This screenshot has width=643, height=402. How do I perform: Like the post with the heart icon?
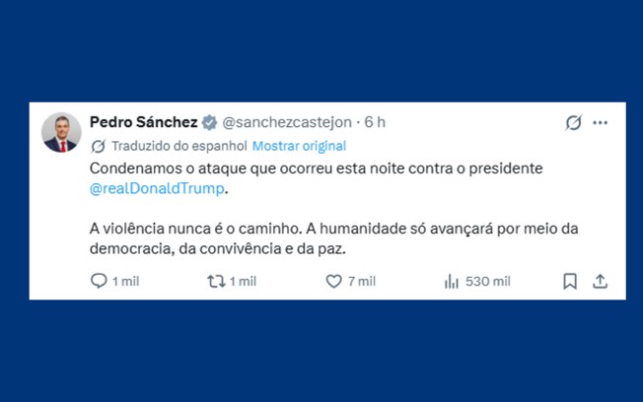333,281
